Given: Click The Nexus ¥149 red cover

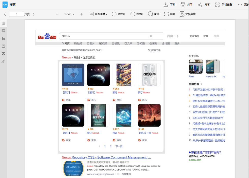Looking at the screenshot, I should pos(149,115).
